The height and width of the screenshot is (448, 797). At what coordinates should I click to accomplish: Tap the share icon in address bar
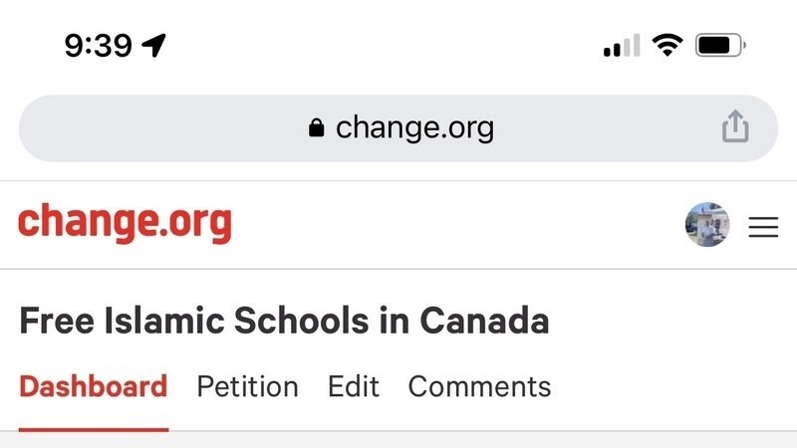click(x=734, y=127)
